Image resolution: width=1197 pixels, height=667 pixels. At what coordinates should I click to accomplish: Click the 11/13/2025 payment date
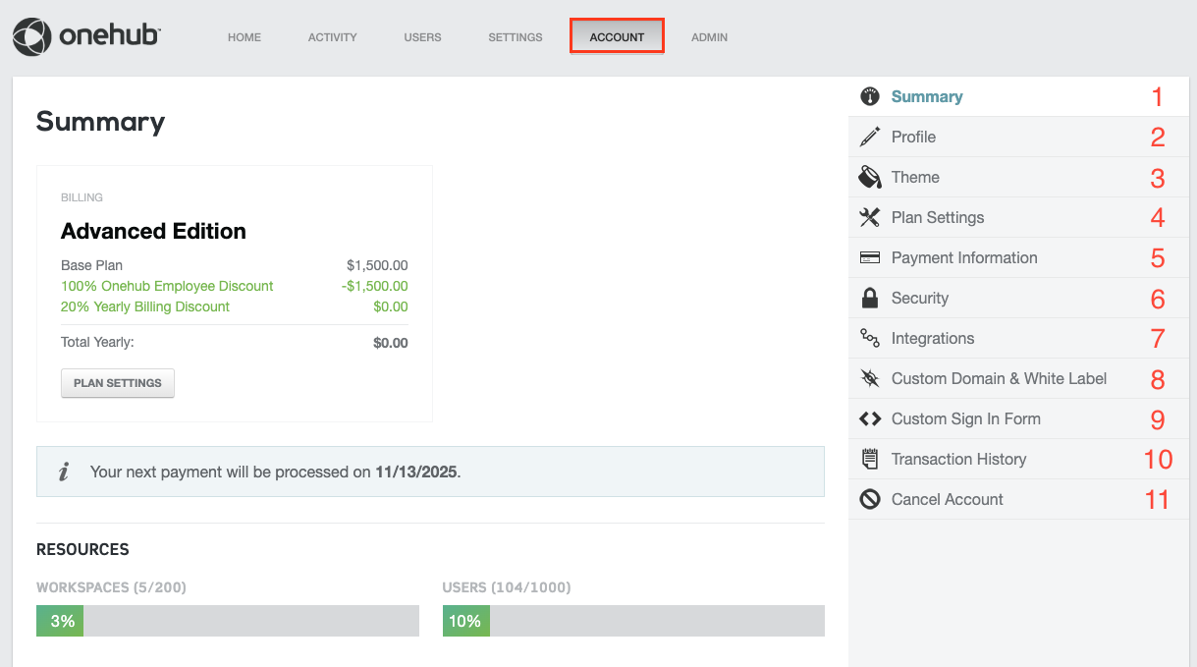click(x=416, y=472)
